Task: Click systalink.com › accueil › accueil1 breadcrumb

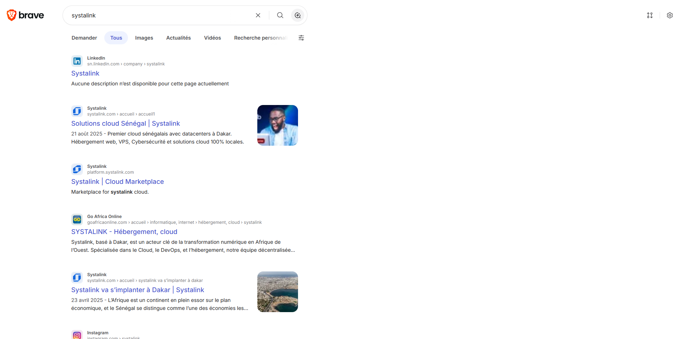Action: click(x=121, y=114)
